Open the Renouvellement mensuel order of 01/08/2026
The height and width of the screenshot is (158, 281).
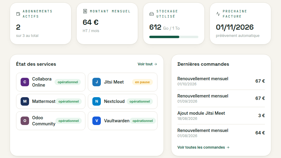coord(221,133)
